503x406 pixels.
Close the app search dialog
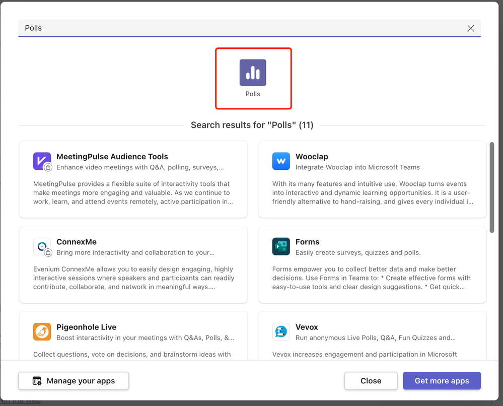tap(371, 381)
